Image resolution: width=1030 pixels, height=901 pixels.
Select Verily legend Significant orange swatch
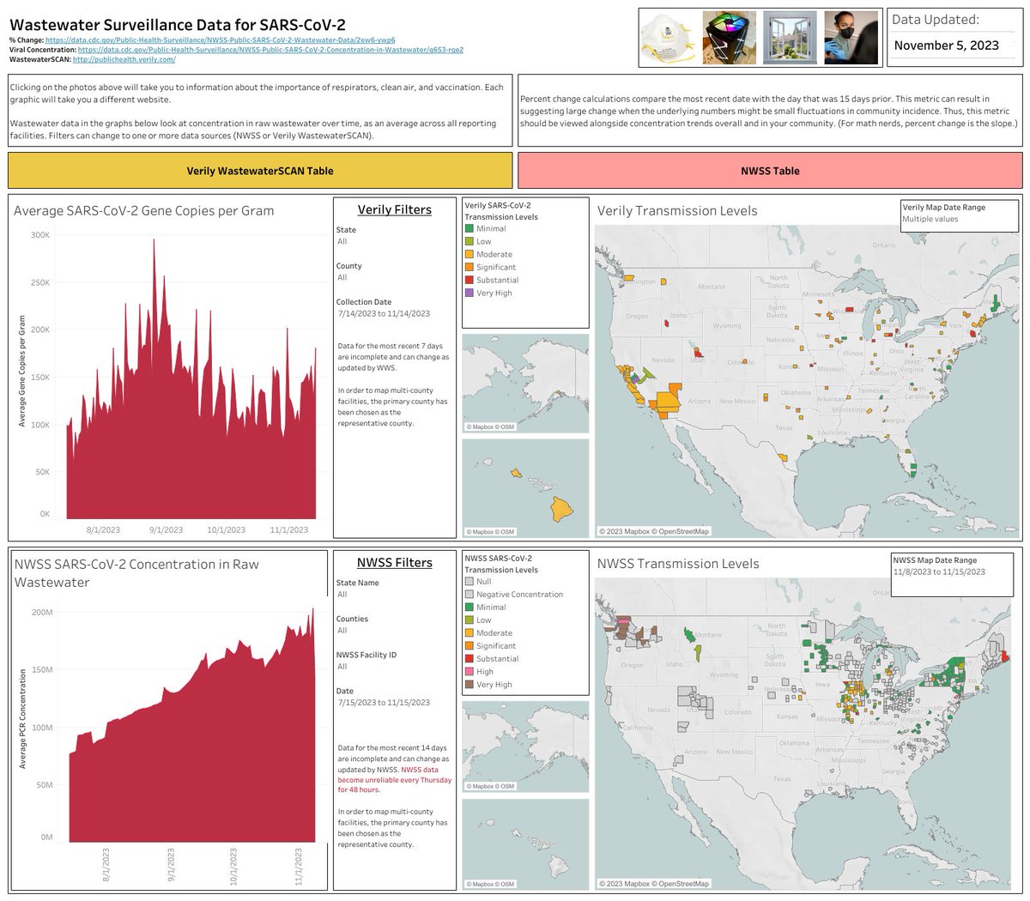click(x=470, y=267)
